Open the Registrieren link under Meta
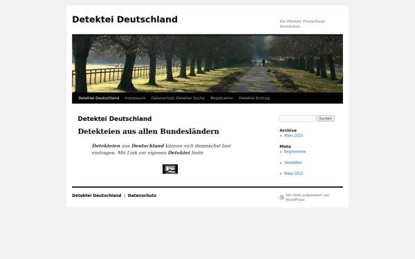This screenshot has height=259, width=415. coord(295,151)
